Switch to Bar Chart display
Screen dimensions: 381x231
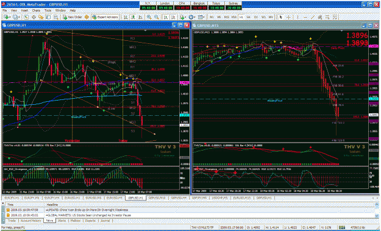(x=126, y=17)
